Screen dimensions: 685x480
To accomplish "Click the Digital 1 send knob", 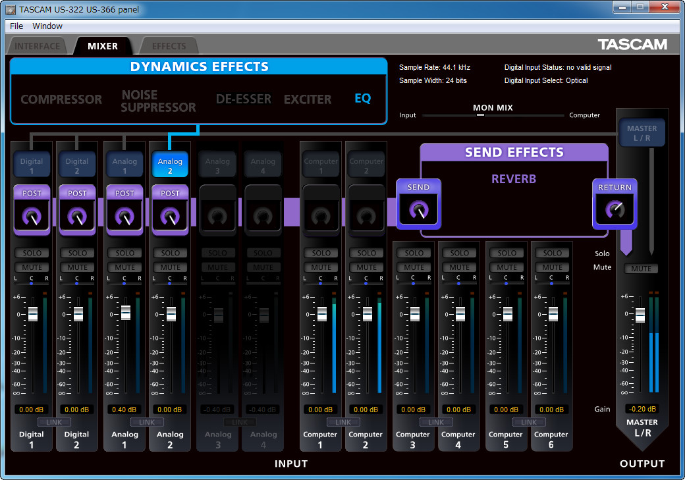I will 32,216.
